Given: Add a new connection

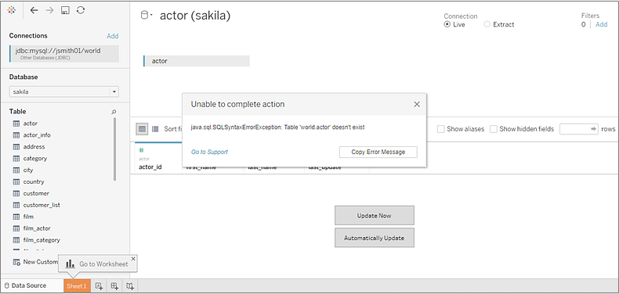Looking at the screenshot, I should coord(113,36).
